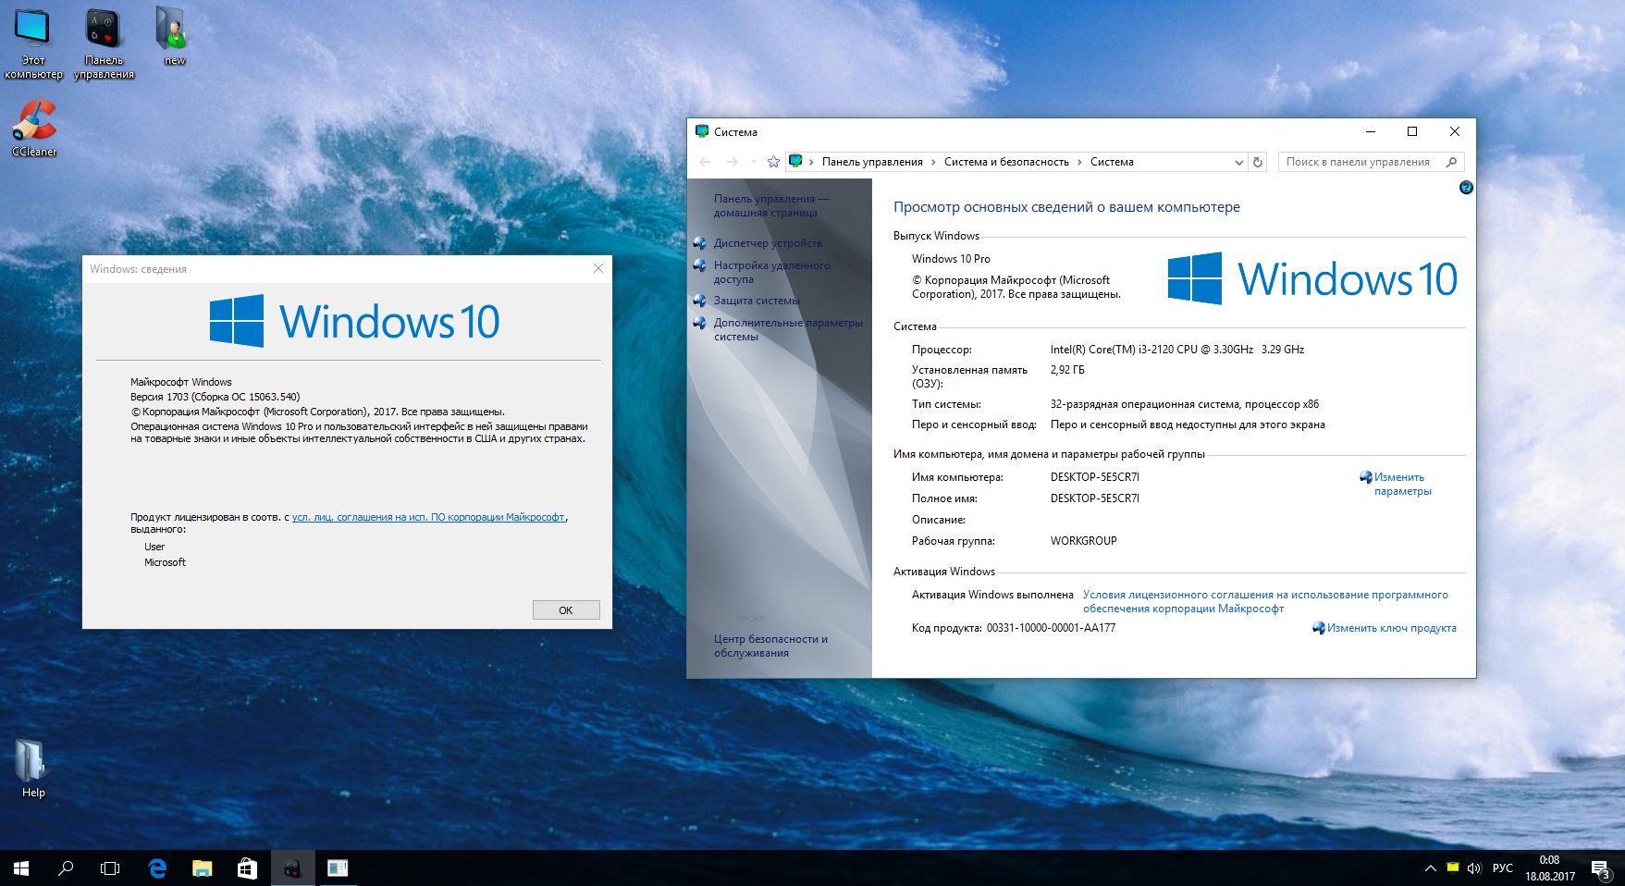Close the Windows: сведения dialog
1625x886 pixels.
pos(597,268)
